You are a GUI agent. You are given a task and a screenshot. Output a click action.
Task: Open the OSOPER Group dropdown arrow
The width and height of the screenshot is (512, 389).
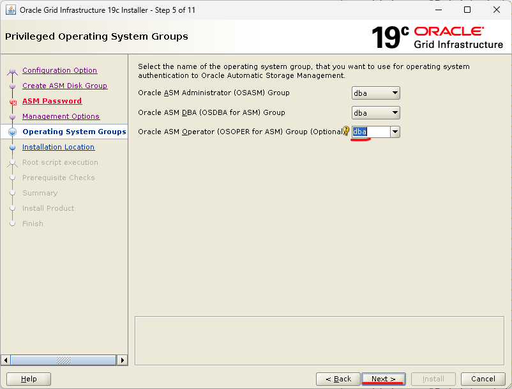pyautogui.click(x=395, y=132)
